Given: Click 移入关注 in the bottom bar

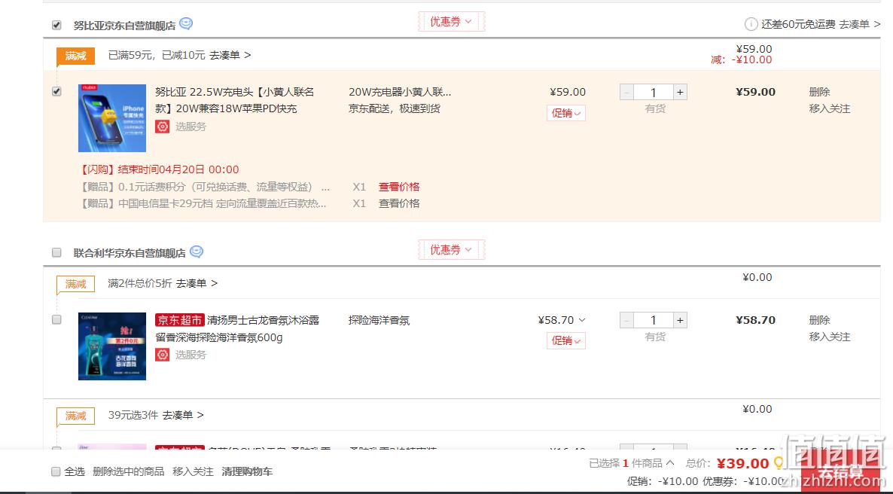Looking at the screenshot, I should pyautogui.click(x=193, y=471).
